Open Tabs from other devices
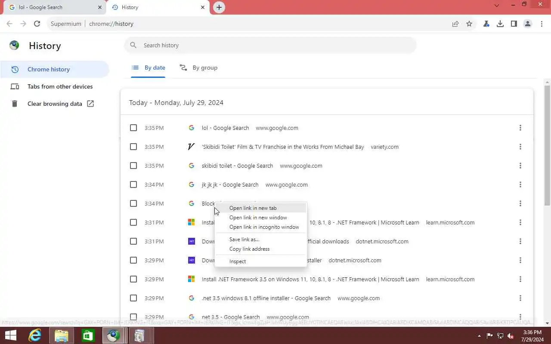 coord(55,86)
